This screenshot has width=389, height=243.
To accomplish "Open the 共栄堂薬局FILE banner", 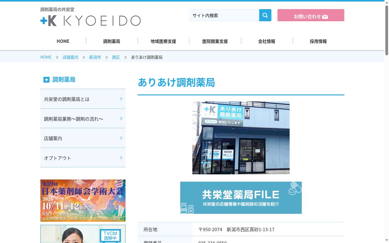I will click(x=241, y=198).
